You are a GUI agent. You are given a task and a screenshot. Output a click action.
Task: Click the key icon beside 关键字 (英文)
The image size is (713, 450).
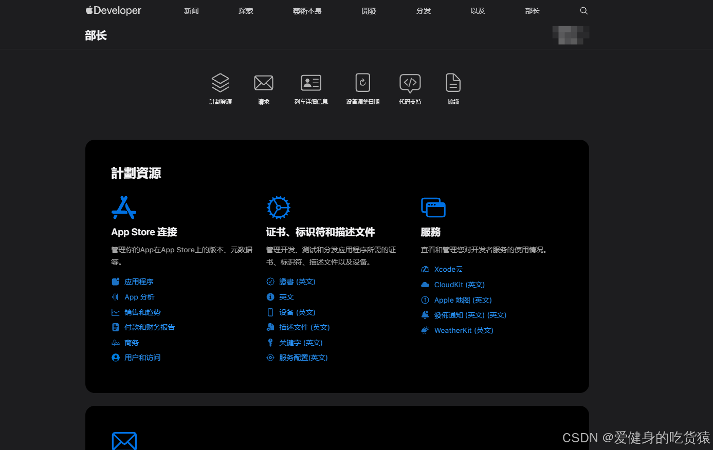coord(270,343)
